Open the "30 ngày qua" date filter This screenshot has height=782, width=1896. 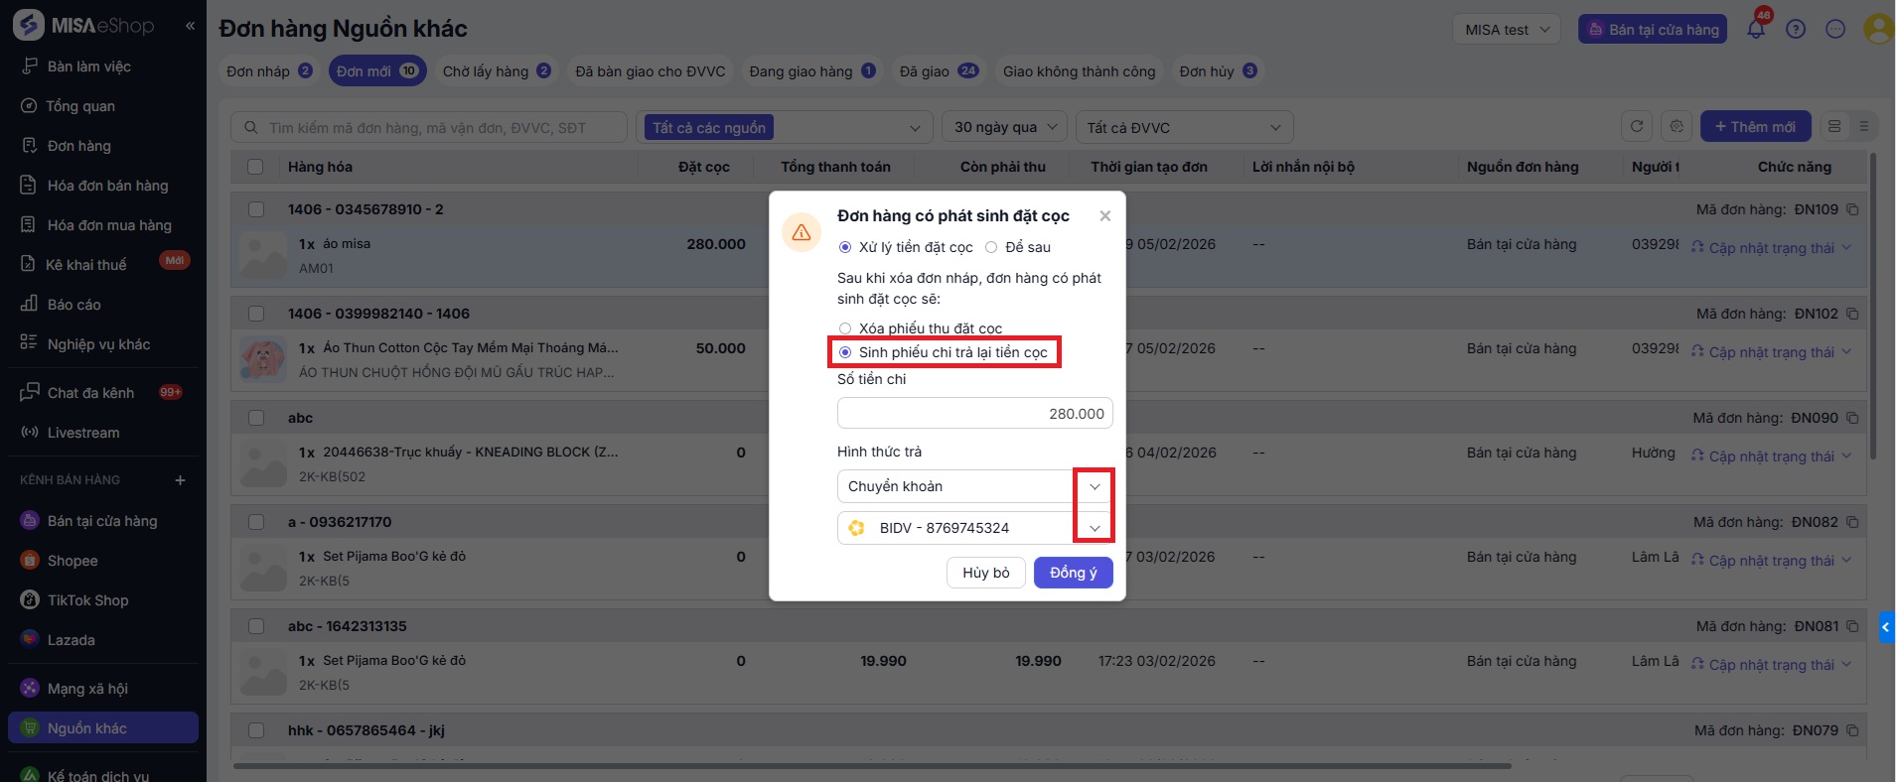pos(1004,127)
